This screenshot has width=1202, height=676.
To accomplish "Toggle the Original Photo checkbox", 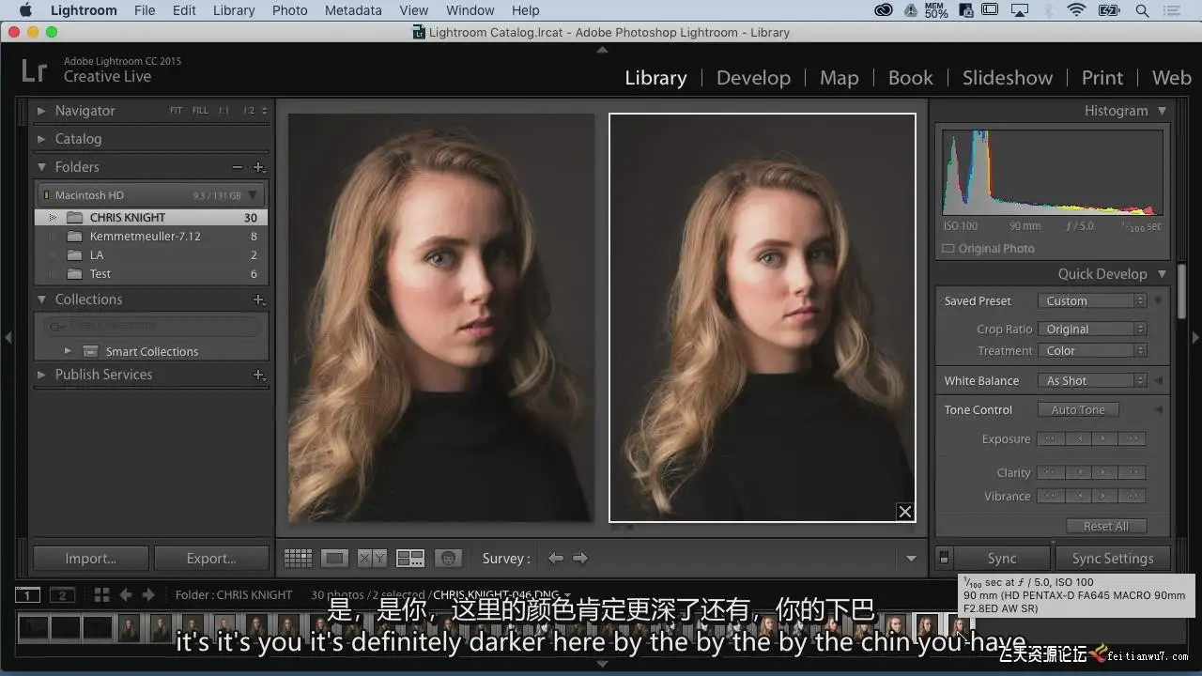I will [948, 249].
